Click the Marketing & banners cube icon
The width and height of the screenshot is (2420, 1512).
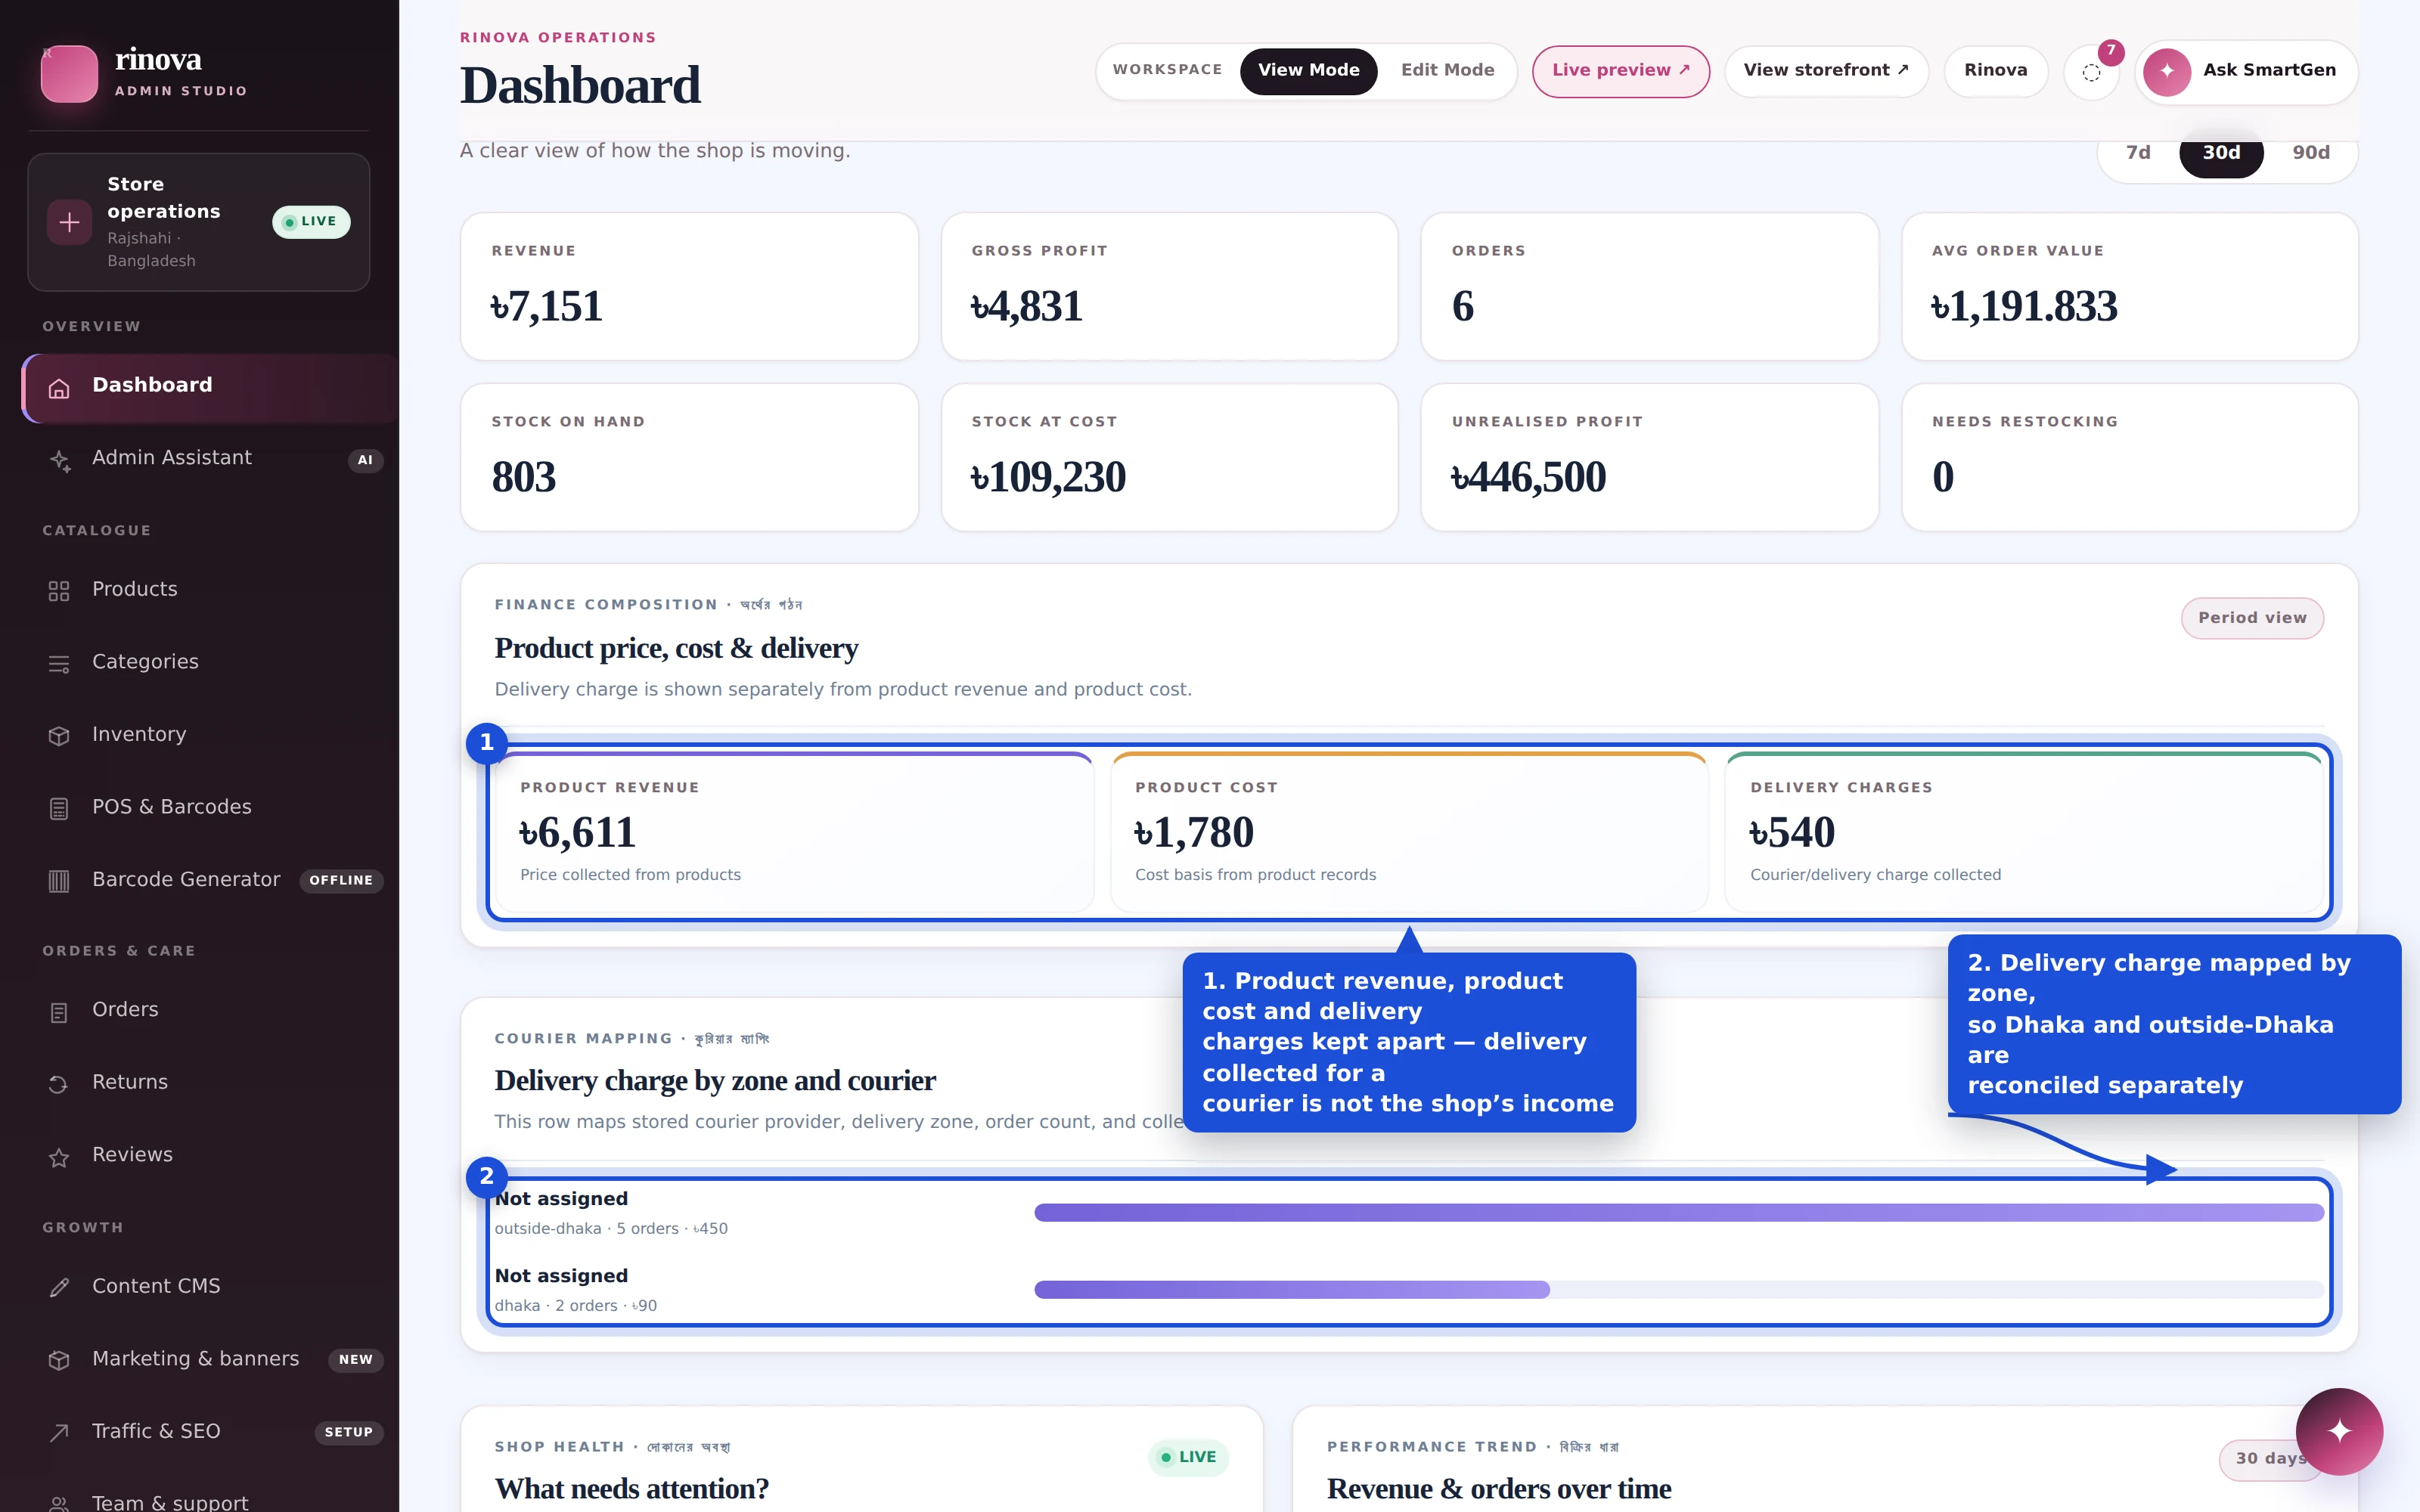pos(59,1361)
